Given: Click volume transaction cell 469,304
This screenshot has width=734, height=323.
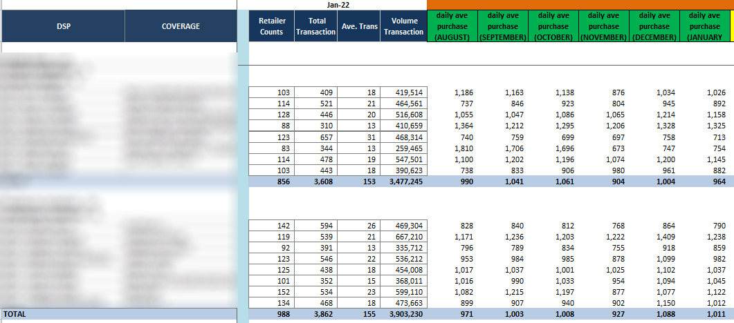Looking at the screenshot, I should click(x=403, y=225).
